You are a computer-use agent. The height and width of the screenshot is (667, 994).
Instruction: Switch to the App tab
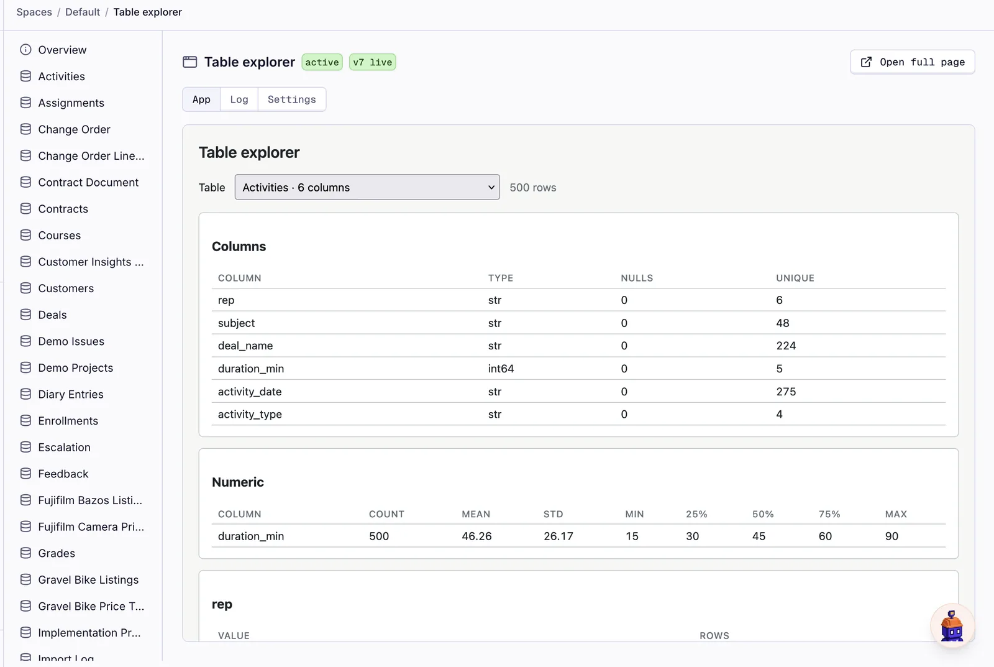(x=201, y=99)
